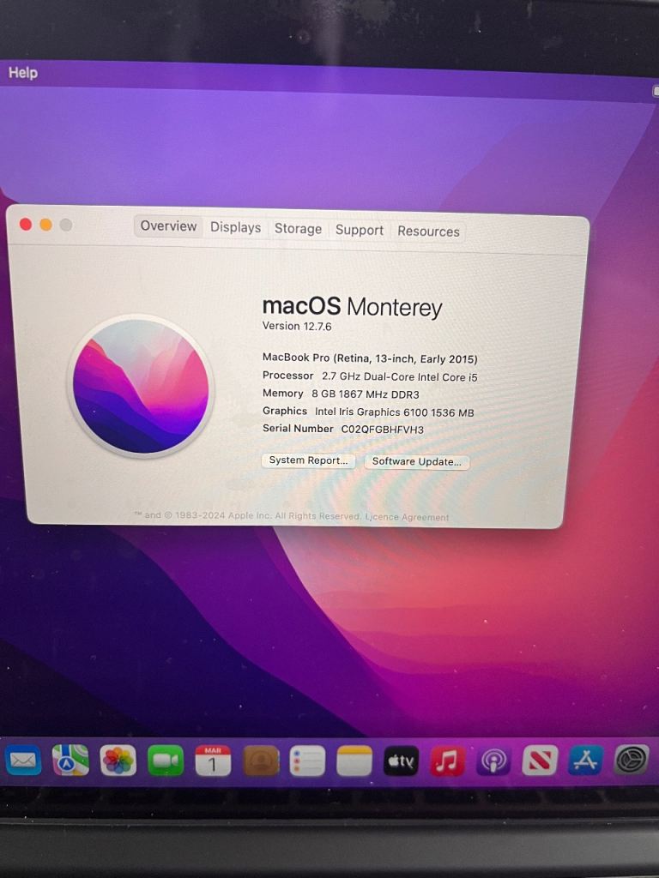The height and width of the screenshot is (878, 659).
Task: Open the Licence Agreement link
Action: pos(407,517)
